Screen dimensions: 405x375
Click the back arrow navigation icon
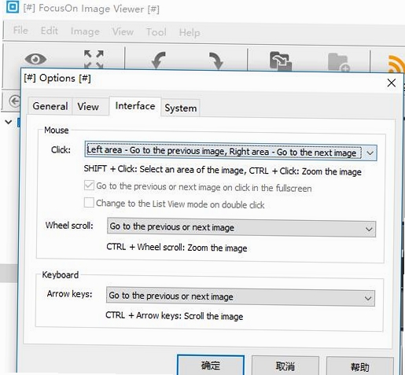(14, 101)
